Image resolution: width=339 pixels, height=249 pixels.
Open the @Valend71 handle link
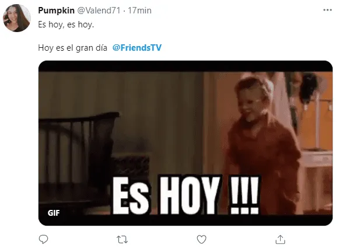[99, 10]
